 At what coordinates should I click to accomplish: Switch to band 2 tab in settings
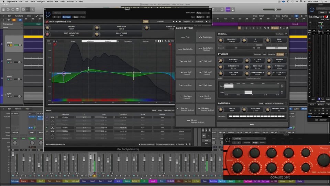[x=243, y=28]
